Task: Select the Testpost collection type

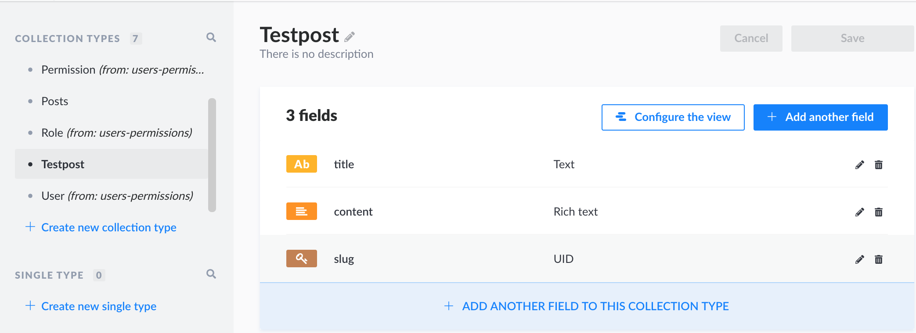Action: [63, 164]
